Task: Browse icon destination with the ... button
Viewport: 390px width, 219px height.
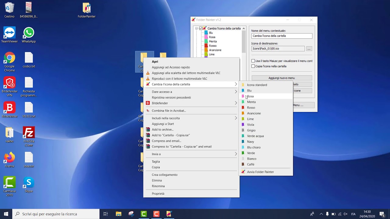Action: click(x=309, y=48)
